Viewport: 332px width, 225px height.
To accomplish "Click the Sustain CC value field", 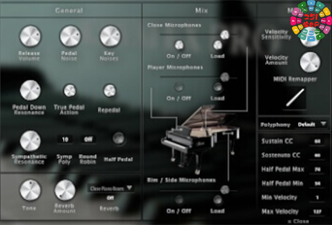I will [x=317, y=141].
